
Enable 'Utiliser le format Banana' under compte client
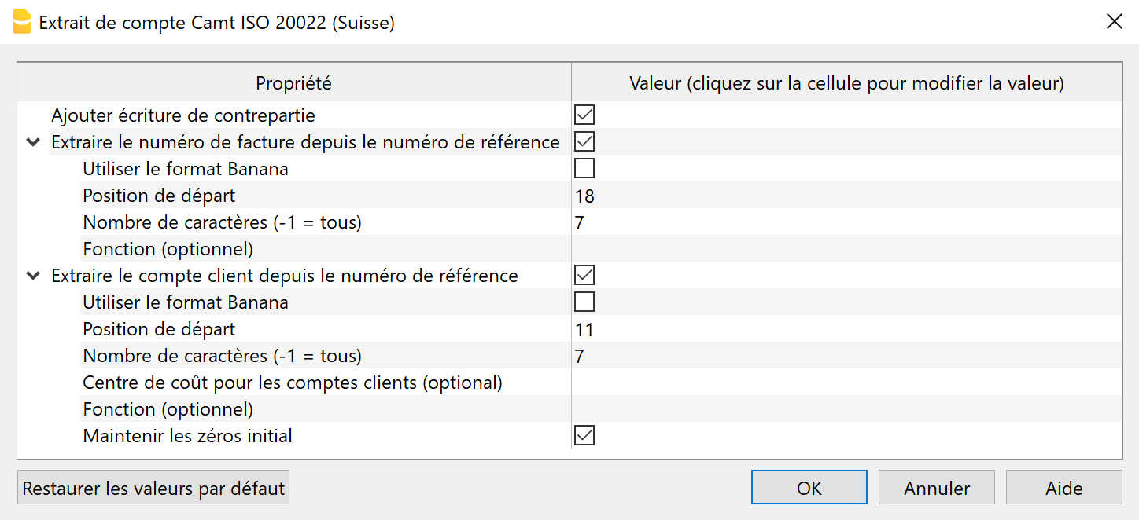(x=584, y=302)
